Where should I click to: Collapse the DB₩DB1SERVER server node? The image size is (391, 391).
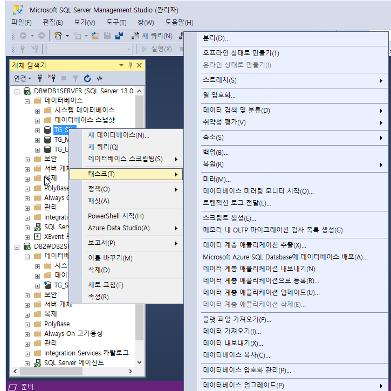[x=17, y=92]
